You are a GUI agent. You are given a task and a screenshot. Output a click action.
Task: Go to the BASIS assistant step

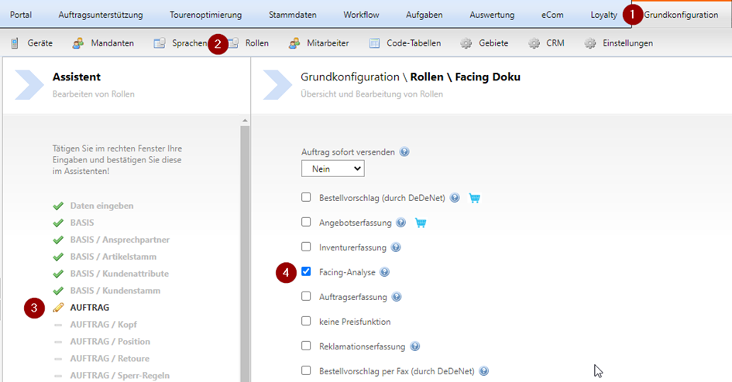click(x=82, y=223)
